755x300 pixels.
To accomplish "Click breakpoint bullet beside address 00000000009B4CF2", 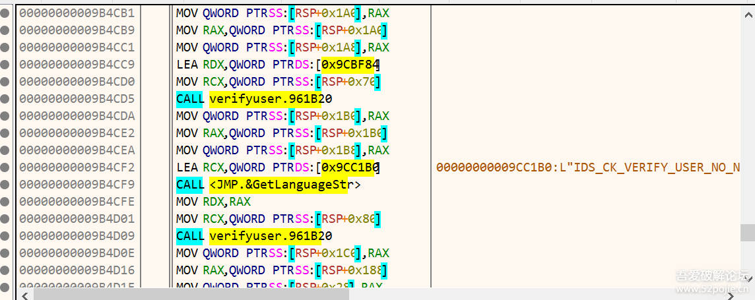I will 5,167.
